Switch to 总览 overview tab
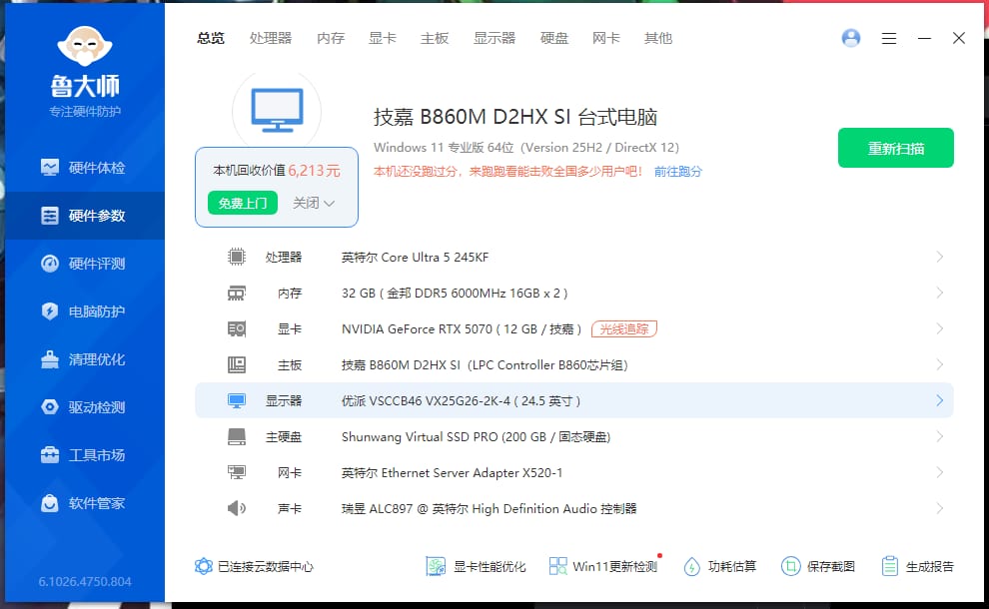989x609 pixels. click(x=211, y=39)
